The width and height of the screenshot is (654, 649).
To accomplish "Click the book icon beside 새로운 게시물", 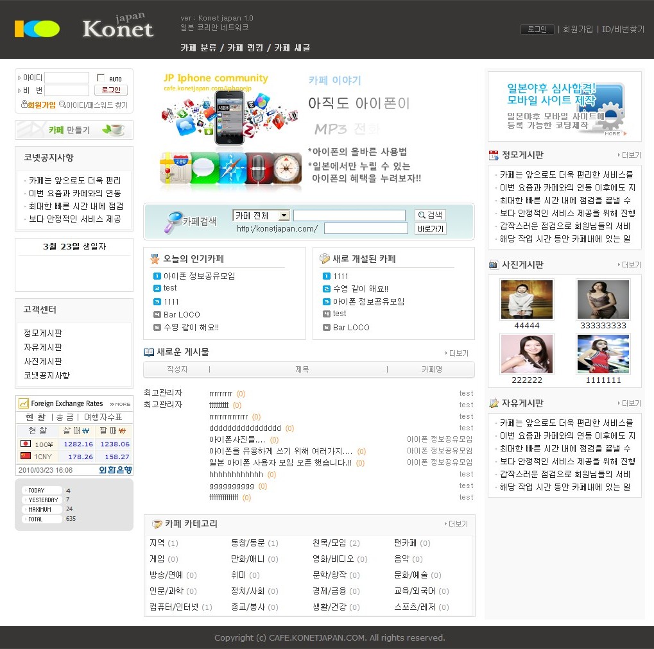I will pyautogui.click(x=149, y=352).
